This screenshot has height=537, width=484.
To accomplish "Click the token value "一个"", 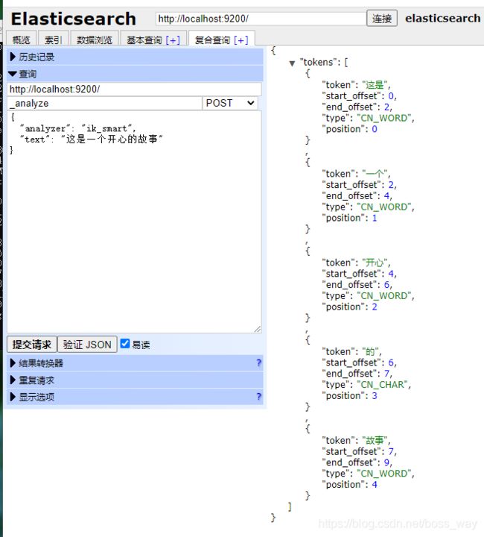I will 375,174.
